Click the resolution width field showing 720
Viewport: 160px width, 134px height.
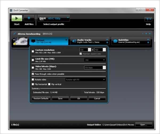point(84,50)
